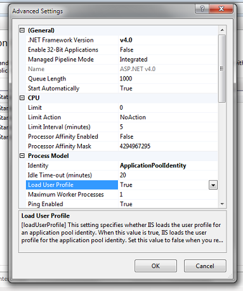
Task: Click the Cancel button
Action: pyautogui.click(x=205, y=266)
